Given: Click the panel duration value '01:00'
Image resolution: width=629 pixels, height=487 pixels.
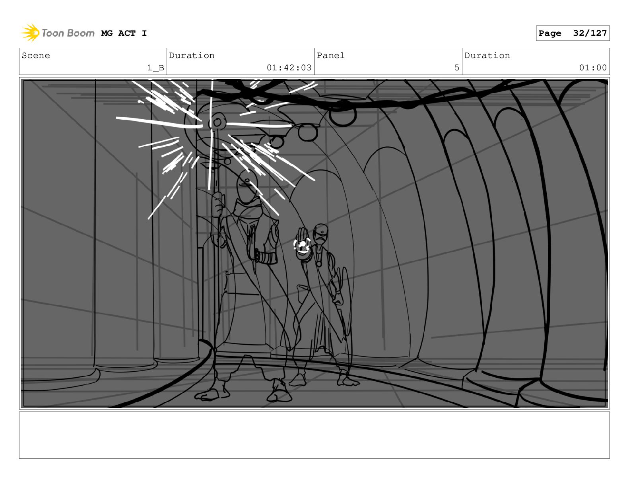Looking at the screenshot, I should 593,68.
